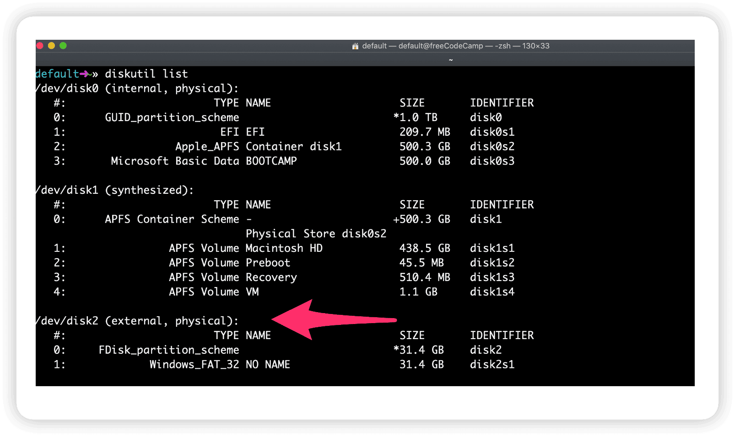This screenshot has width=735, height=436.
Task: Click the terminal window title text
Action: pos(456,46)
